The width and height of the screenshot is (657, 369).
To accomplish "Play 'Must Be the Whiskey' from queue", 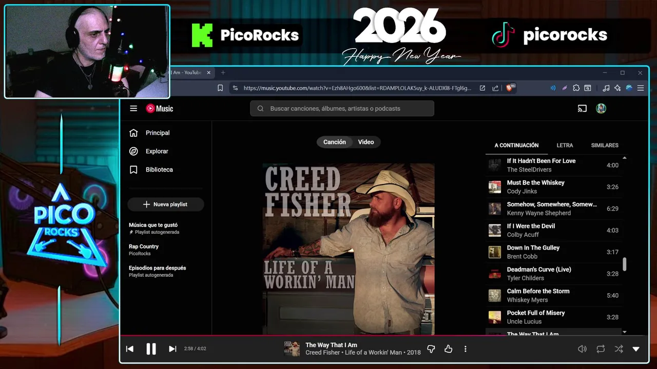I will pos(553,187).
